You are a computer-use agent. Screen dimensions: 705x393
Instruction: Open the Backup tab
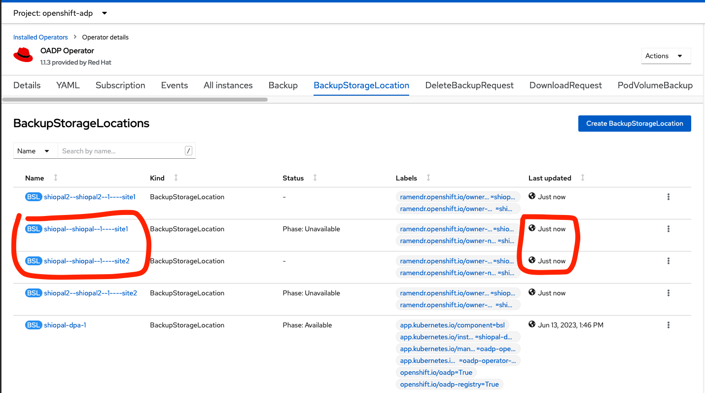(283, 85)
